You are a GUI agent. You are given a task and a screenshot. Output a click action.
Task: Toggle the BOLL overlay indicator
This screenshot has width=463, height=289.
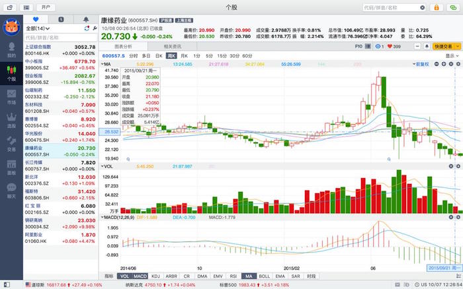point(265,276)
